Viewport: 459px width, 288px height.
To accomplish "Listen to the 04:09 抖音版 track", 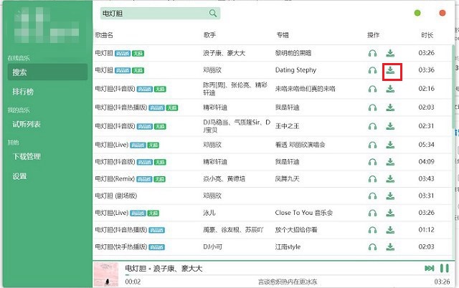I will (372, 162).
